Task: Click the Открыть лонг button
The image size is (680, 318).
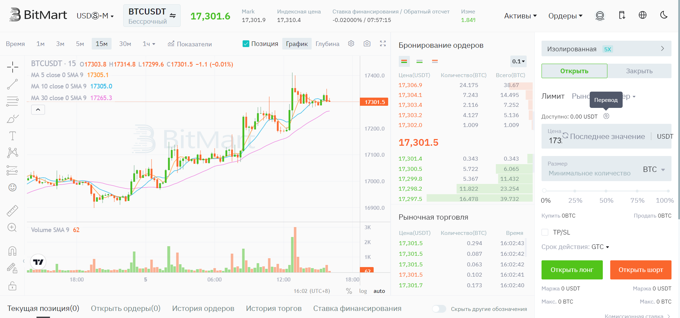Action: 572,270
